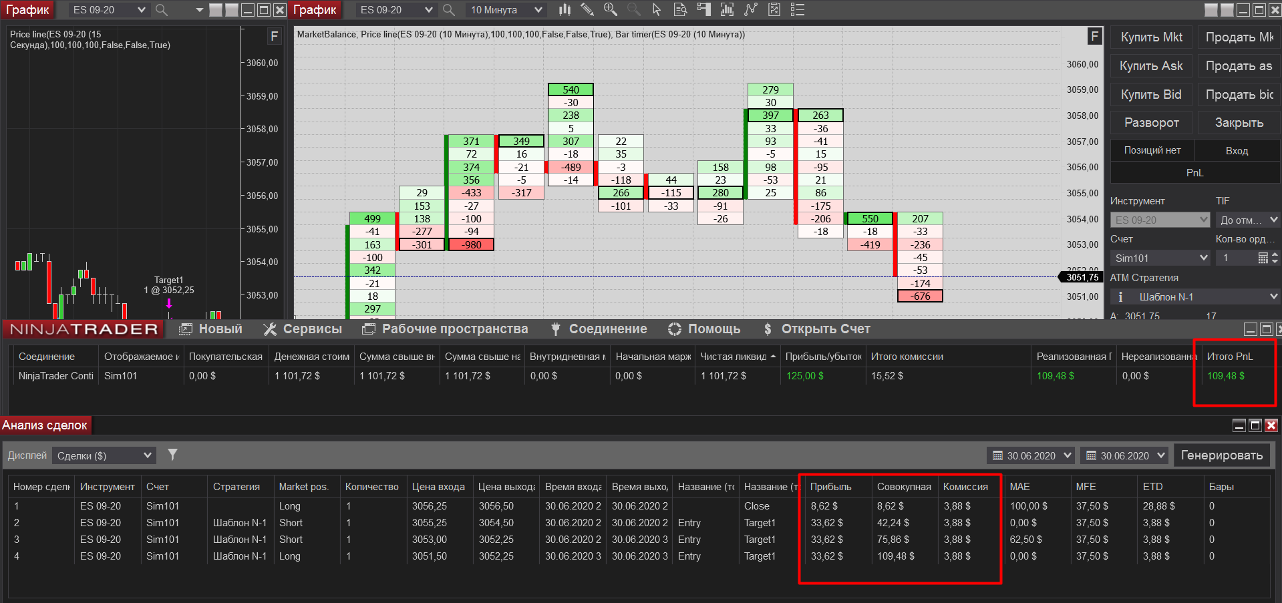Click the Close exit name in trade 1
The image size is (1282, 603).
[x=757, y=506]
